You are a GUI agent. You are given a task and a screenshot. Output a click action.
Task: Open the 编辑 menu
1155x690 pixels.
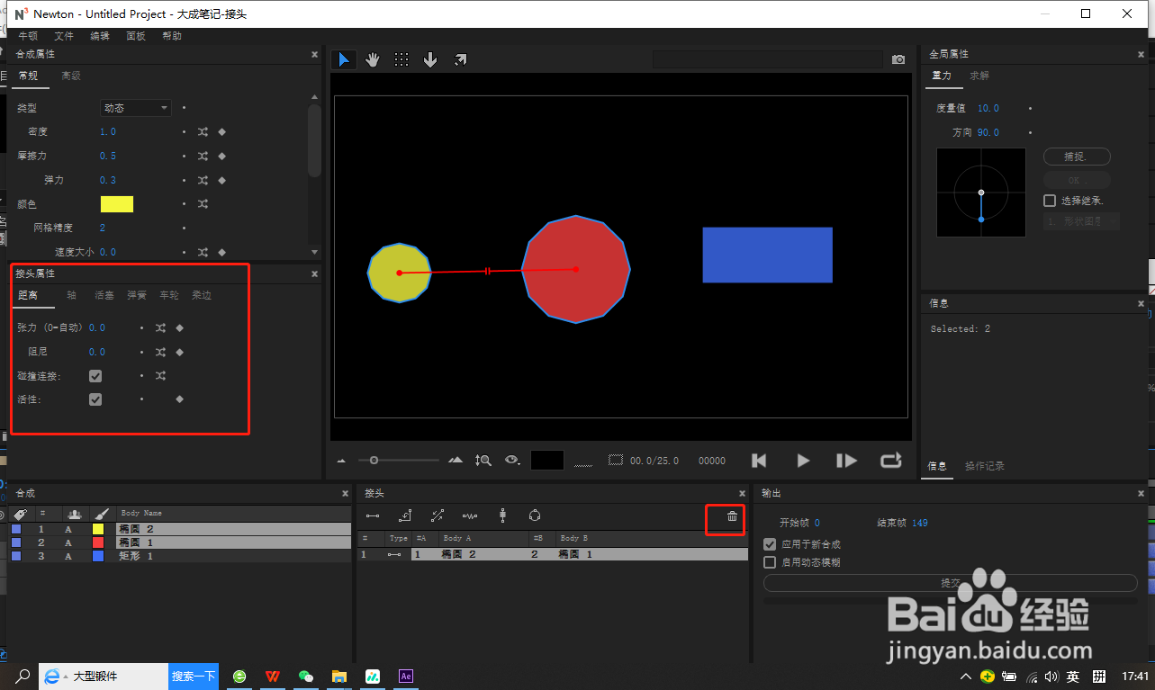[x=100, y=36]
